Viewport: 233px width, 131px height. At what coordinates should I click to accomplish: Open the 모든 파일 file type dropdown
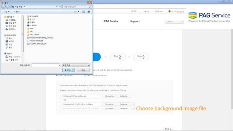(76, 65)
